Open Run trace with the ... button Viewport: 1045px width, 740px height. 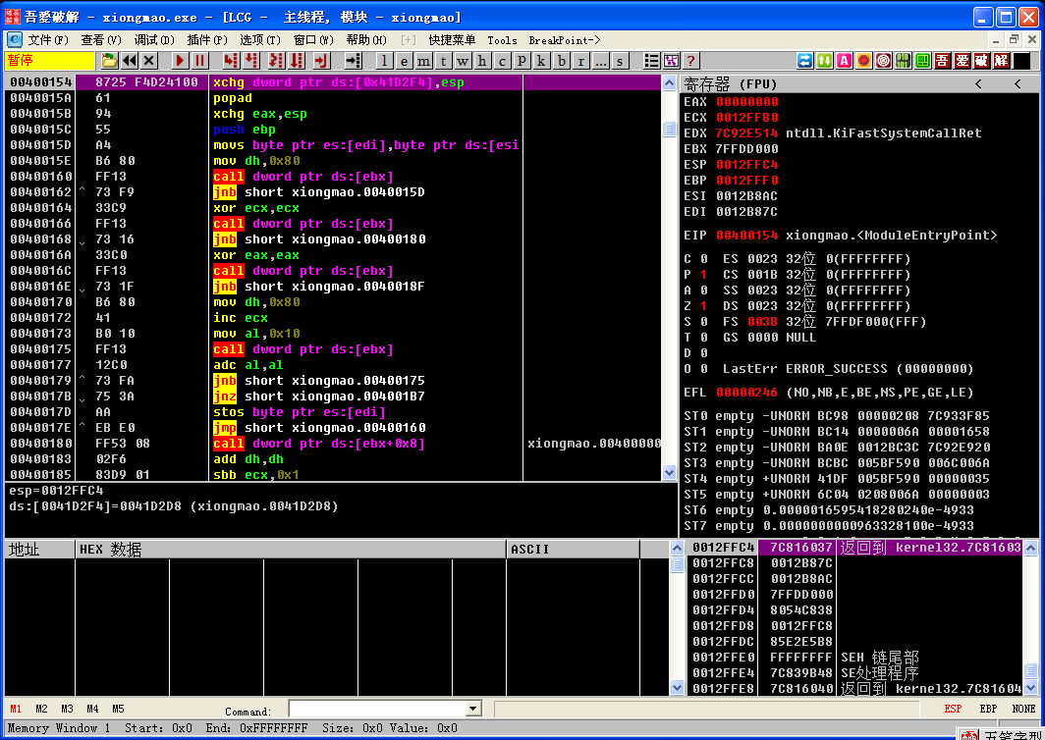(600, 61)
